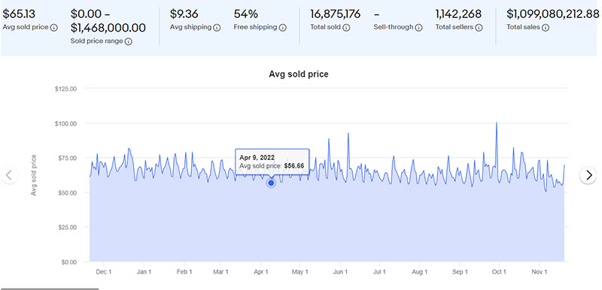
Task: Click the $75.00 y-axis label
Action: [68, 158]
